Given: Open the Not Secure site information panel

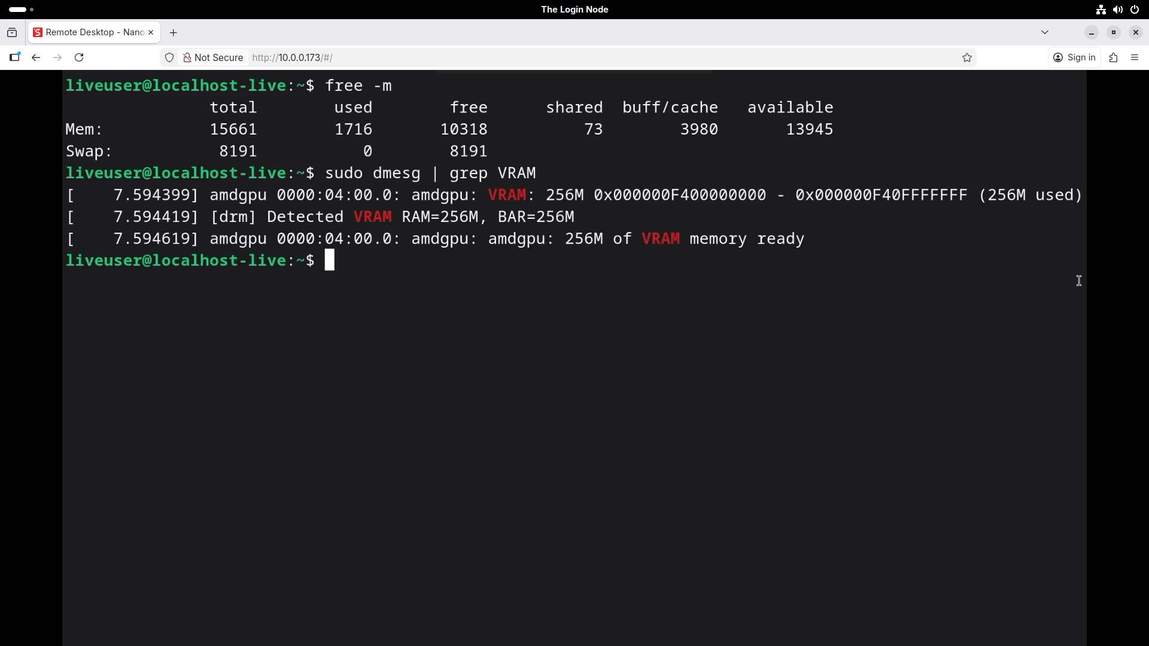Looking at the screenshot, I should pyautogui.click(x=212, y=57).
